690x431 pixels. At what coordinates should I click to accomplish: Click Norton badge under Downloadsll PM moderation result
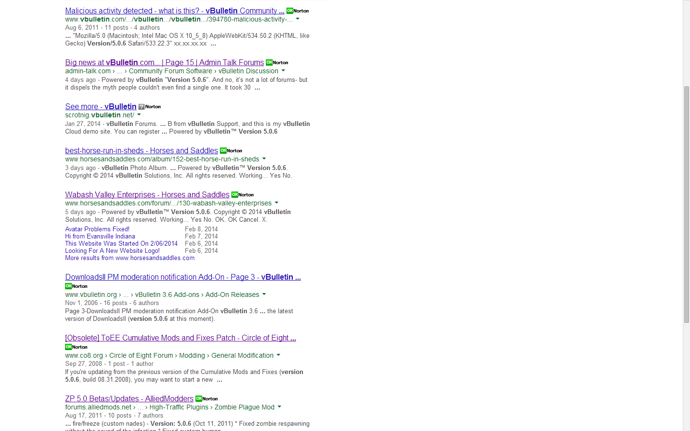coord(76,286)
